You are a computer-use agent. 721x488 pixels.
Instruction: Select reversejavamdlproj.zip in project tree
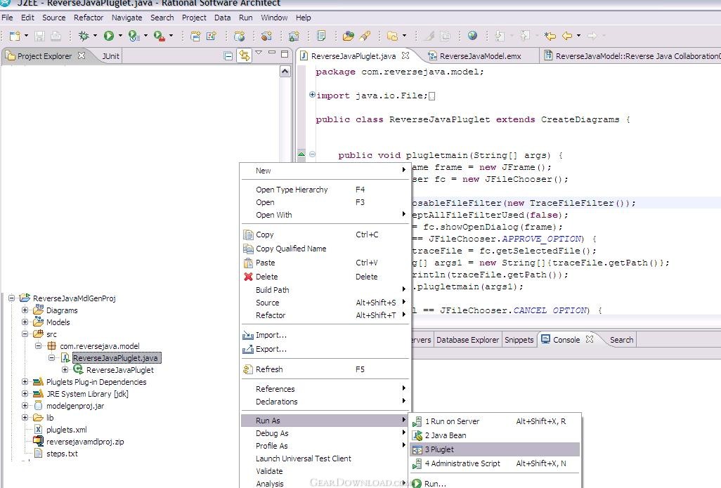[x=85, y=442]
